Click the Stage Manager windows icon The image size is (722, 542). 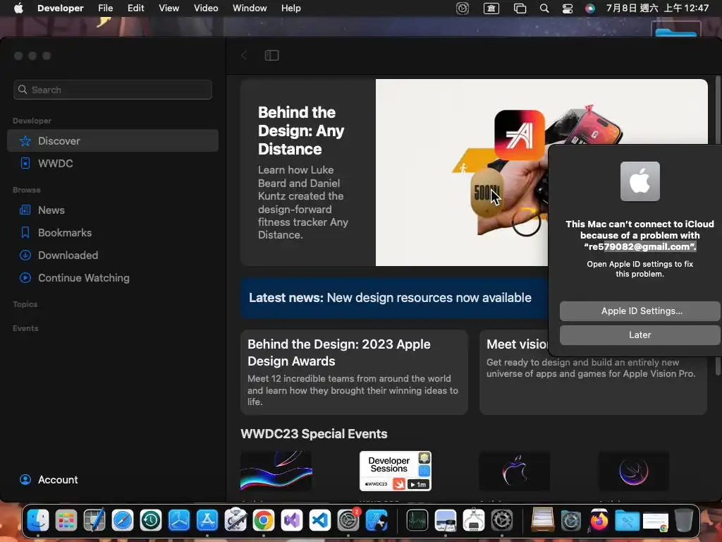coord(520,8)
